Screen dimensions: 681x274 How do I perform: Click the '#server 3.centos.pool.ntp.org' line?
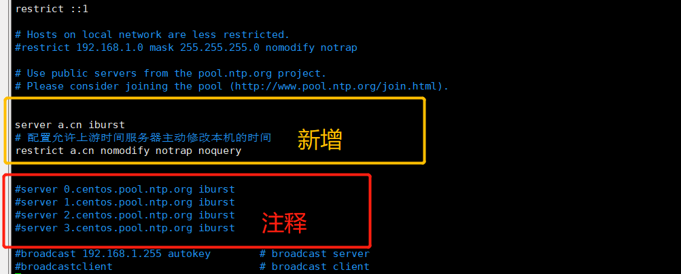point(124,228)
